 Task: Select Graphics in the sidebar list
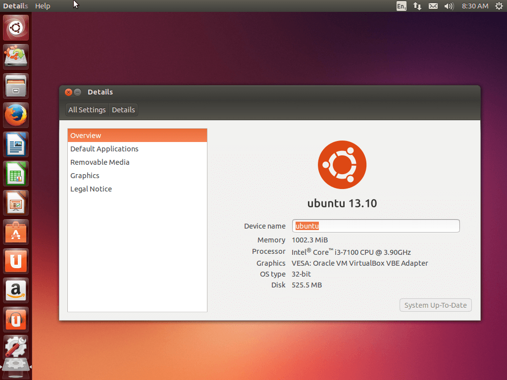click(138, 176)
